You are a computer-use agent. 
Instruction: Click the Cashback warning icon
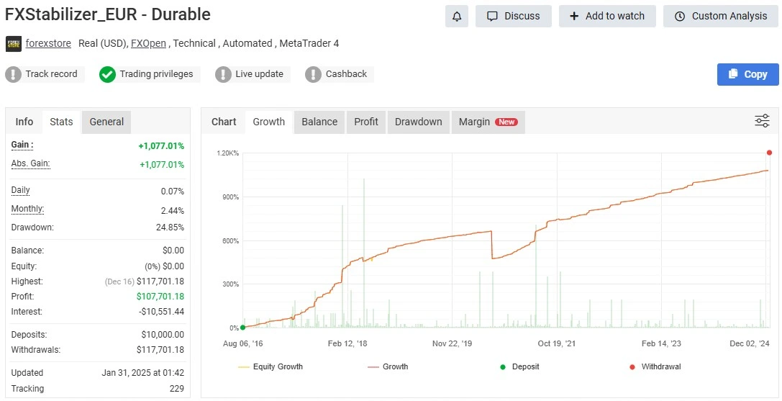(x=313, y=74)
